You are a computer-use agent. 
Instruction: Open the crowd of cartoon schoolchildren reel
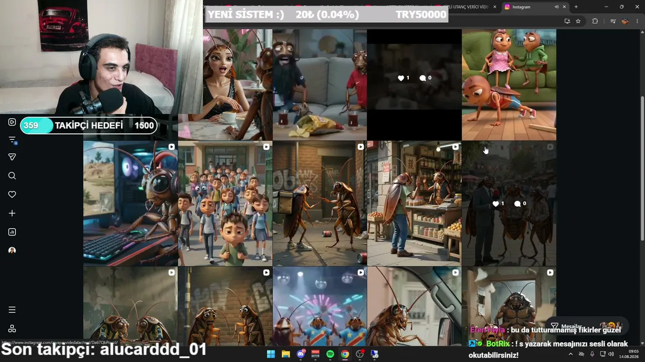coord(225,203)
